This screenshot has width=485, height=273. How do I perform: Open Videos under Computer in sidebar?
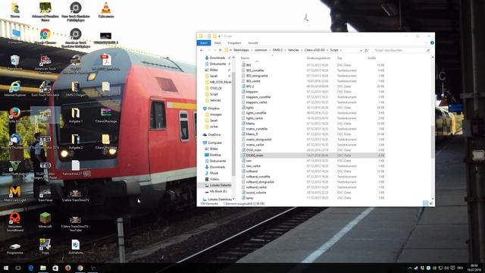(x=214, y=179)
